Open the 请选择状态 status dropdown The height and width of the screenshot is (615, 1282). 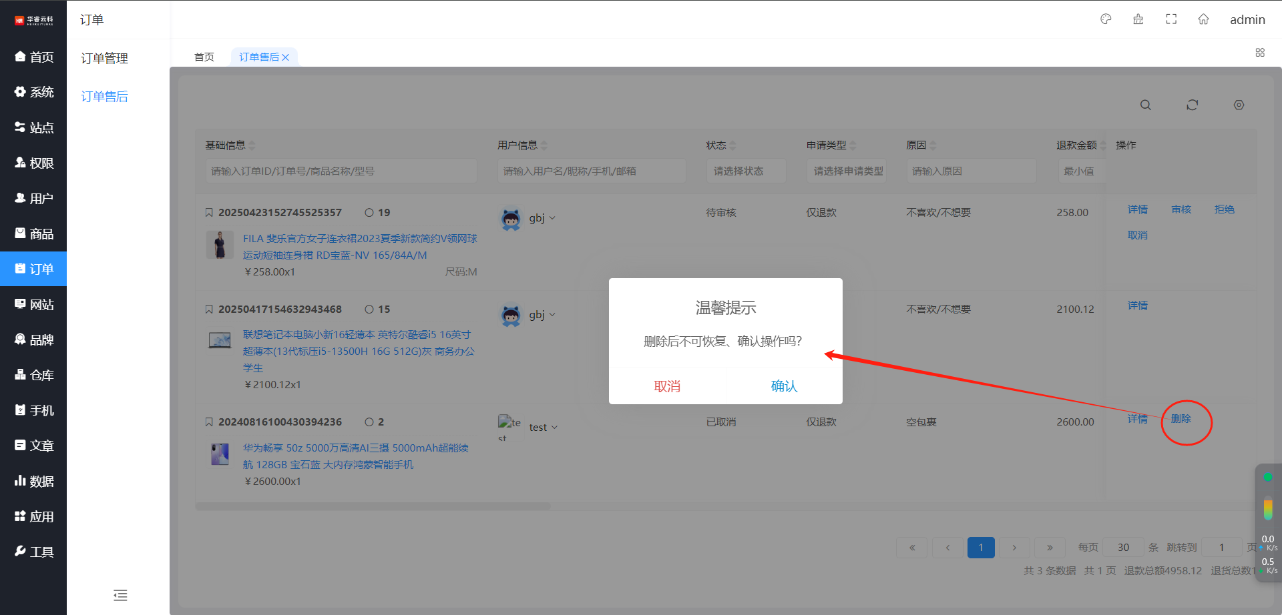tap(746, 171)
